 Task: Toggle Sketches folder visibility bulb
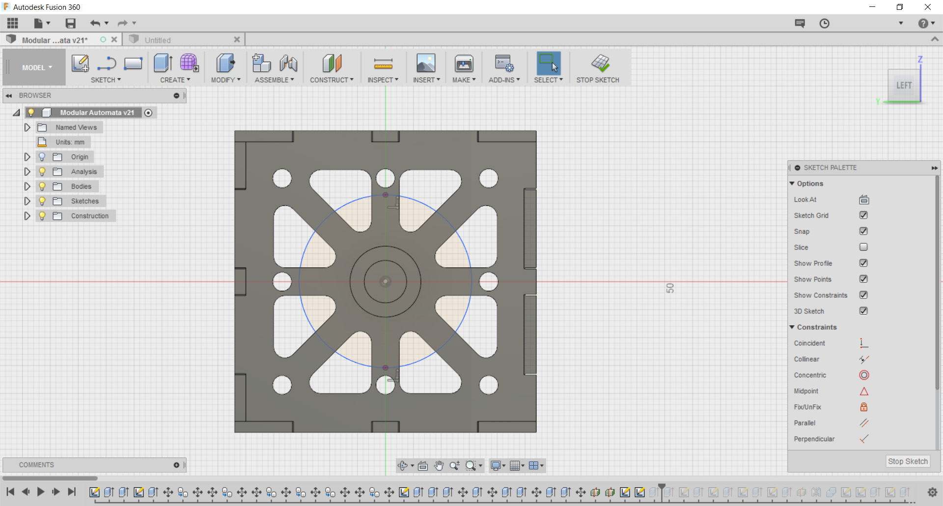42,201
